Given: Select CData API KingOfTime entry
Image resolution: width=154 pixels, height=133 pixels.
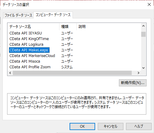Looking at the screenshot, I should point(29,39).
